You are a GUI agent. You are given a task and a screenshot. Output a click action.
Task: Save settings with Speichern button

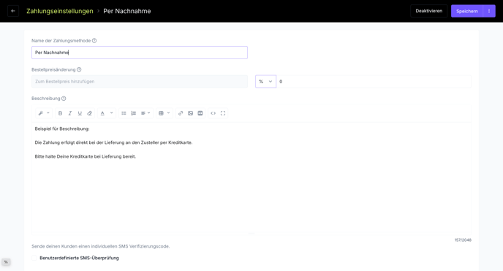pos(467,11)
